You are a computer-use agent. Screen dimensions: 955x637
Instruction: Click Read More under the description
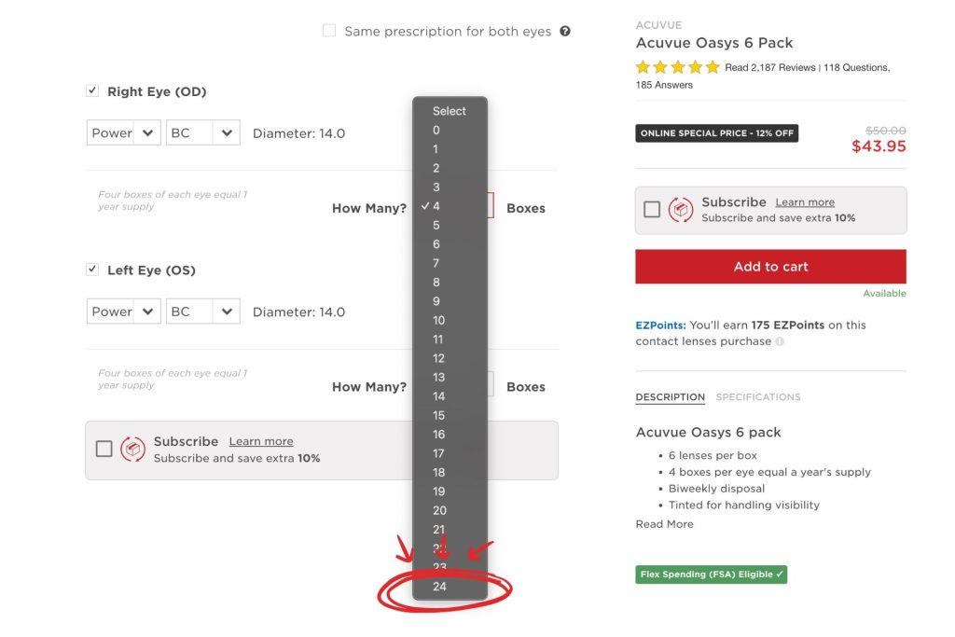pos(664,524)
